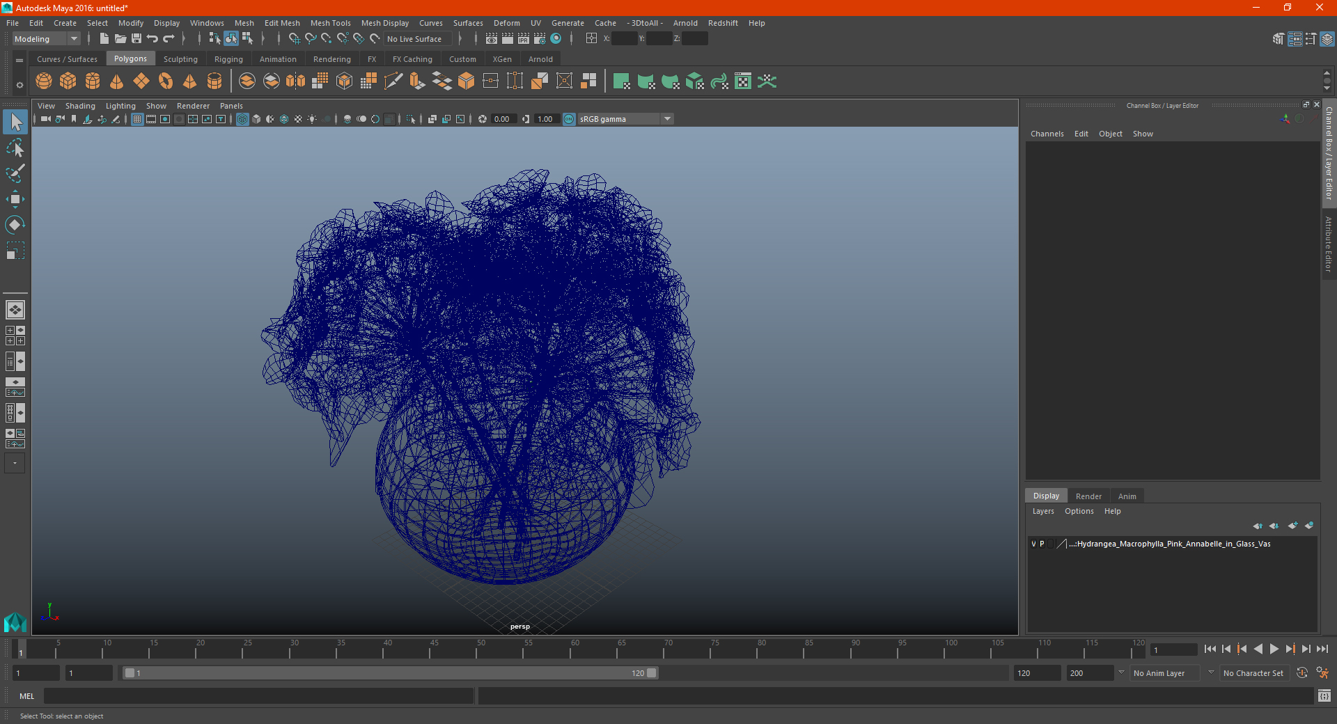Toggle textured display in viewport

[x=298, y=119]
